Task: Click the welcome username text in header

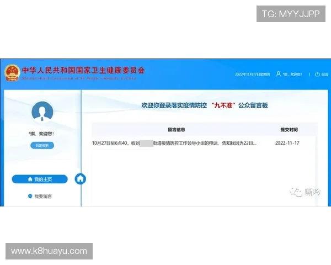Action: point(292,75)
